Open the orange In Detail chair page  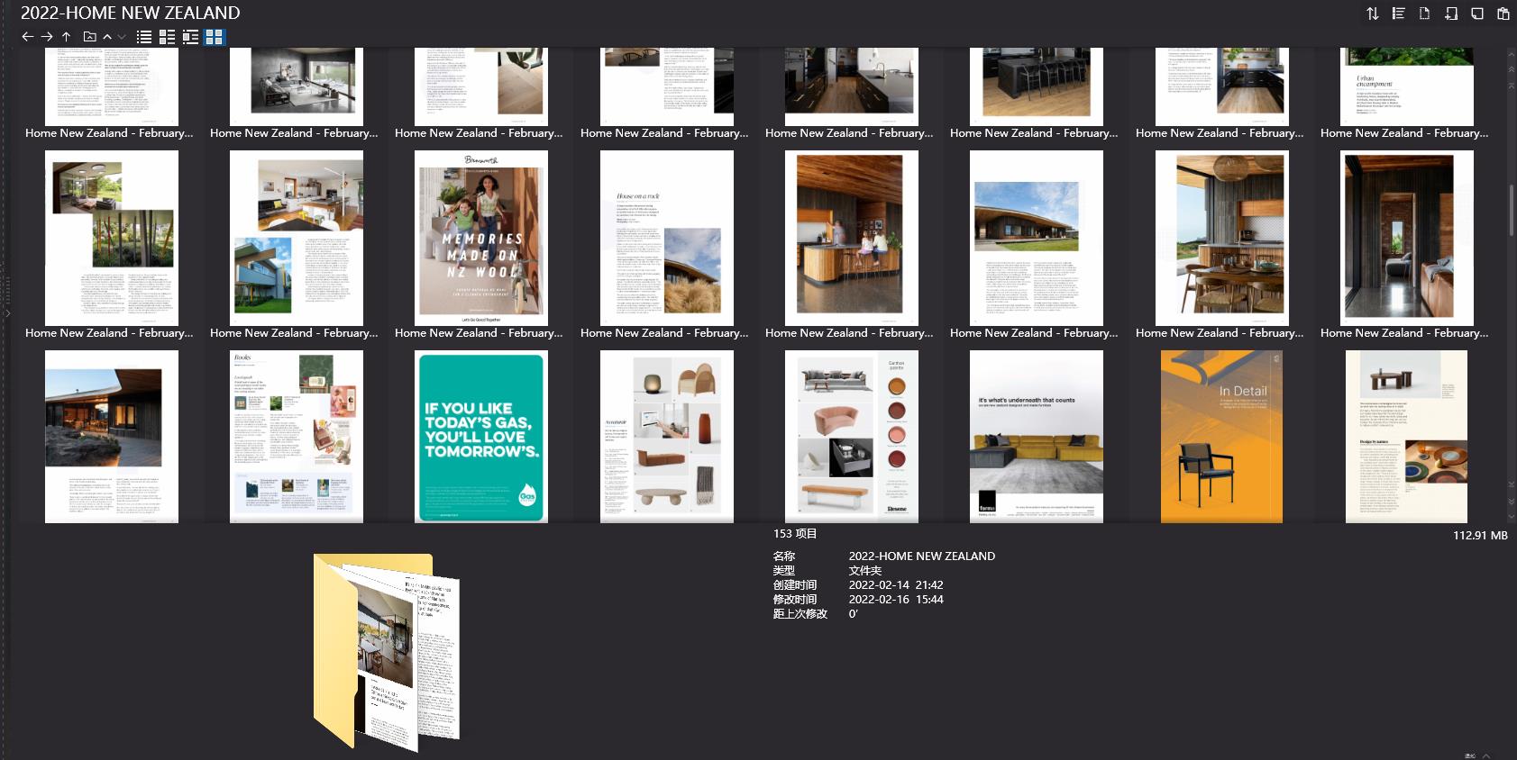(x=1221, y=437)
